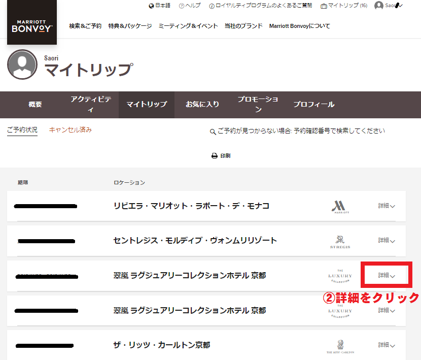The image size is (421, 360).
Task: Open 特典&パッケージ menu
Action: pyautogui.click(x=130, y=26)
